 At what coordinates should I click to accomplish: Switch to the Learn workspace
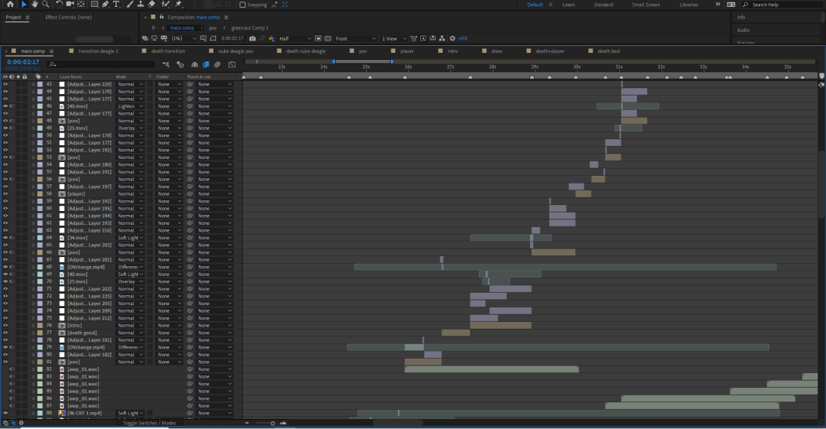(568, 5)
